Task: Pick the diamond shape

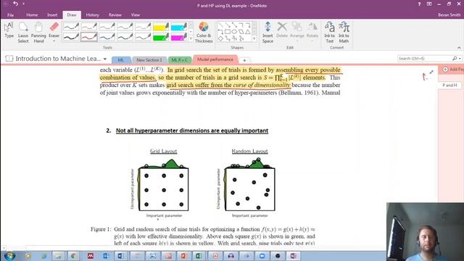Action: (220, 38)
